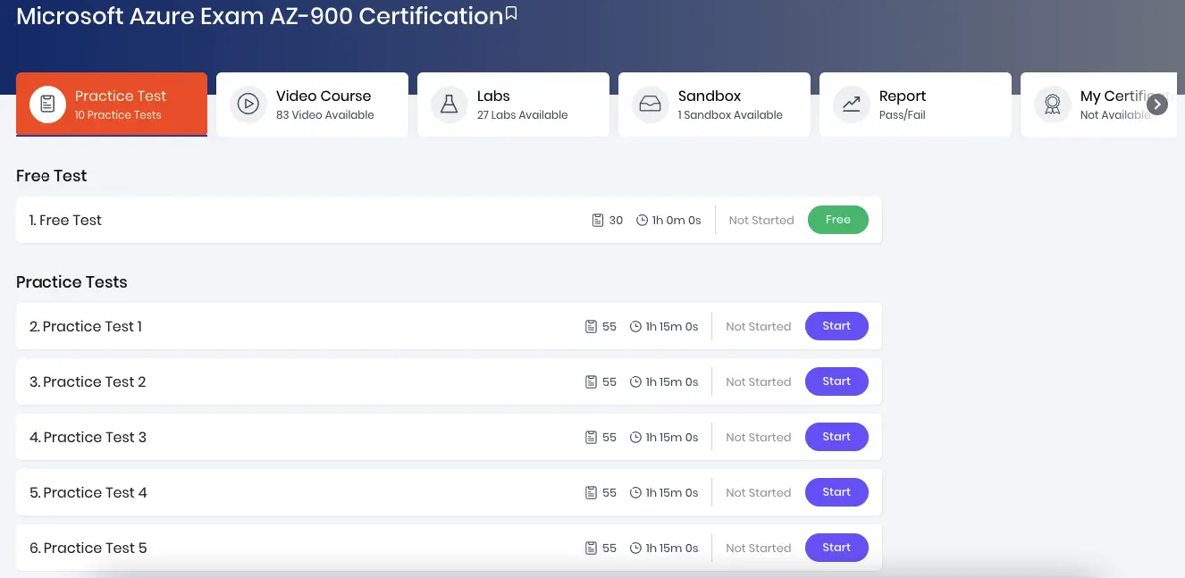Click the '1h 0m 0s' duration text
Screen dimensions: 1185x578
coord(677,220)
